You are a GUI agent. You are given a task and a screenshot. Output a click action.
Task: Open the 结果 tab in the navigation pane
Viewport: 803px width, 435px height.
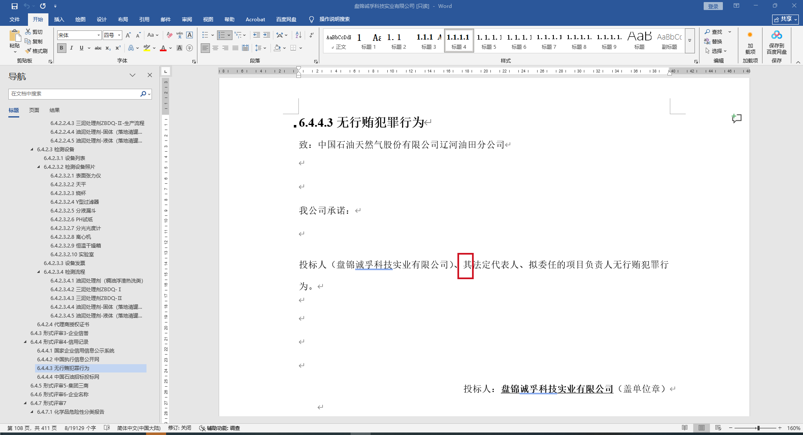pyautogui.click(x=55, y=110)
